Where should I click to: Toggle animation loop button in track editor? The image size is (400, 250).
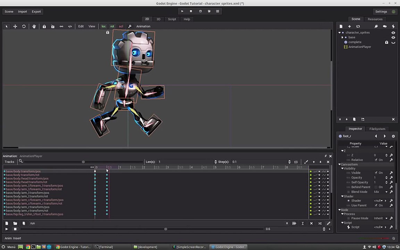pyautogui.click(x=296, y=162)
